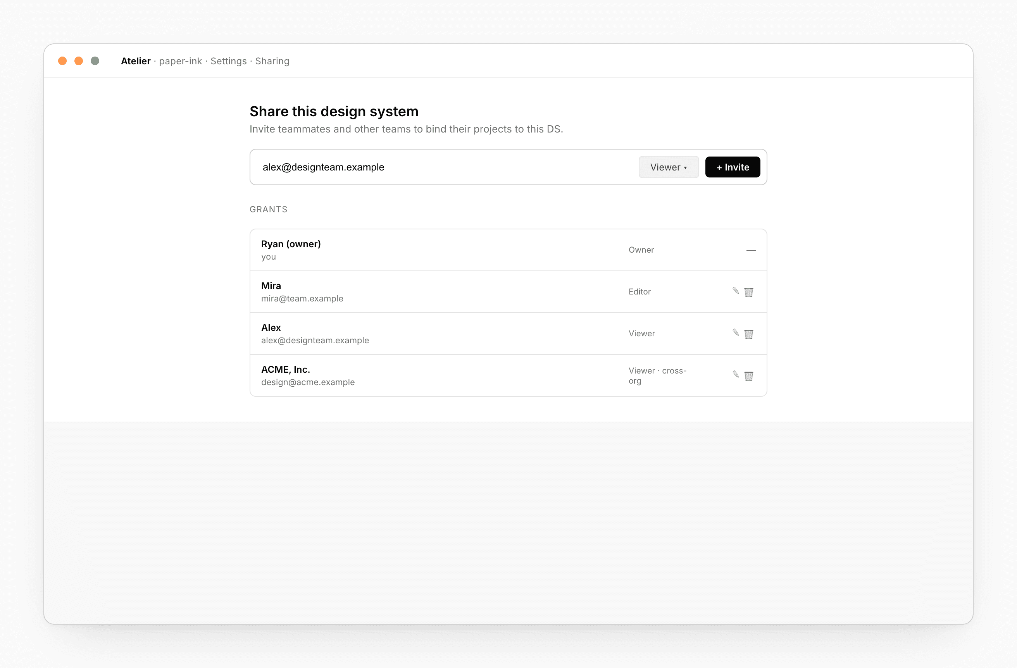Click the 'you' label under Ryan
Screen dimensions: 1017x668
coord(268,257)
